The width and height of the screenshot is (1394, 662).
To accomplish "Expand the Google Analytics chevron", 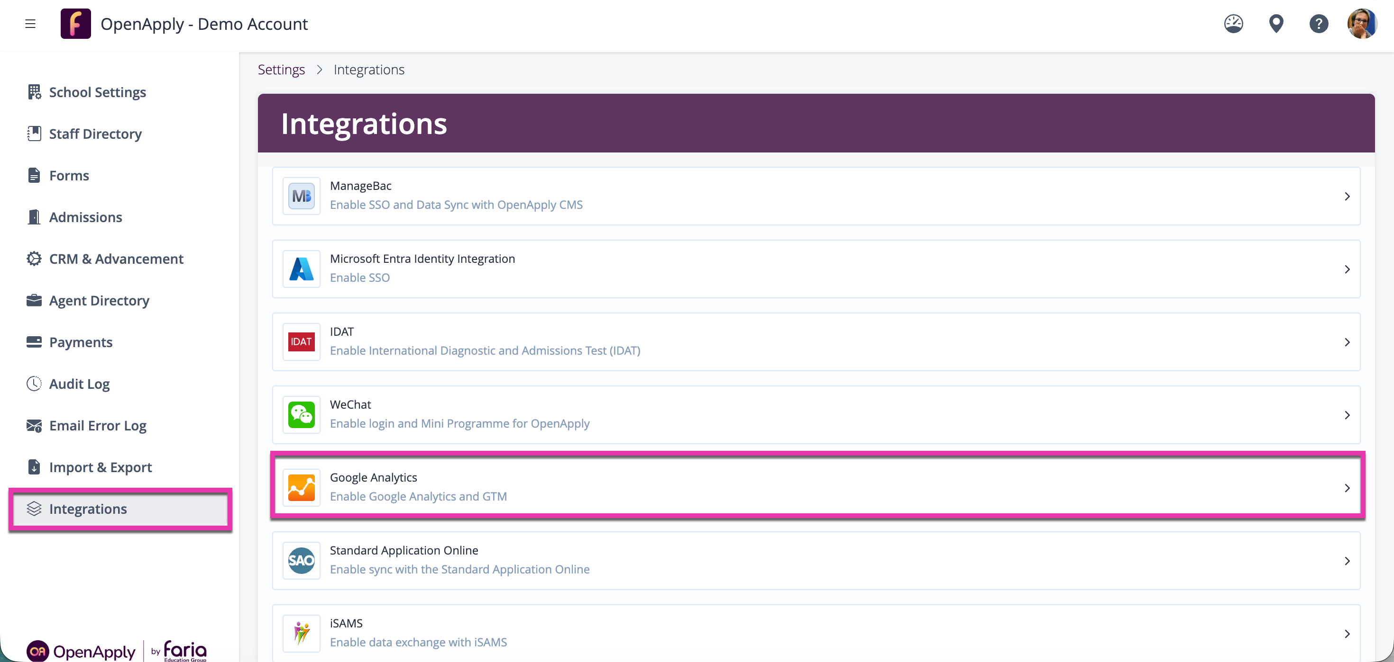I will pos(1347,488).
